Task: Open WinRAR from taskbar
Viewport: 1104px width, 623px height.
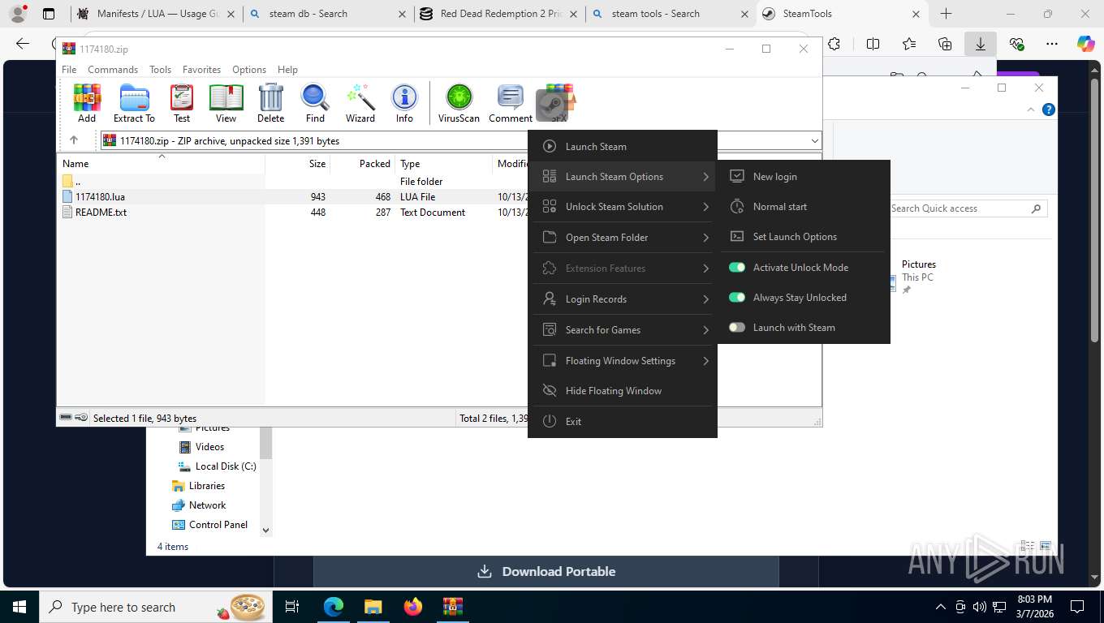Action: 452,607
